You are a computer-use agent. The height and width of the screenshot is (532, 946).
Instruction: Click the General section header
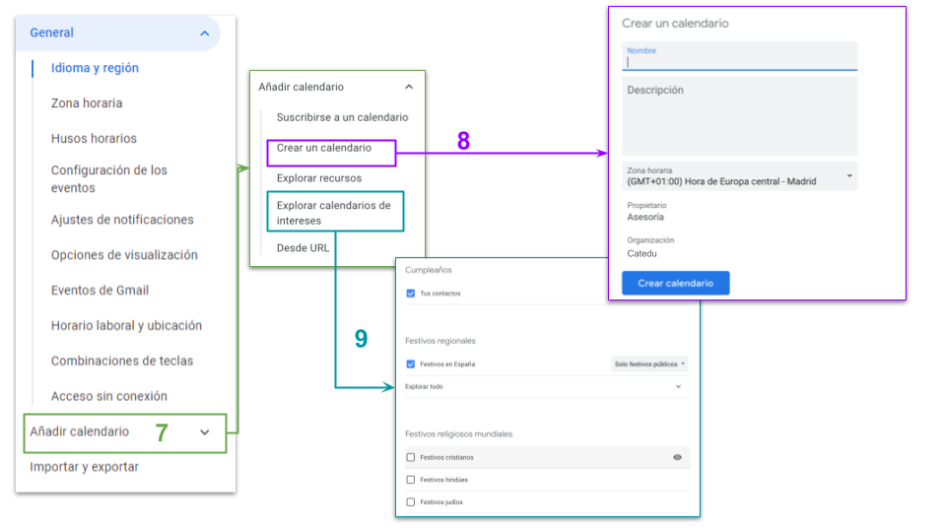(x=117, y=33)
